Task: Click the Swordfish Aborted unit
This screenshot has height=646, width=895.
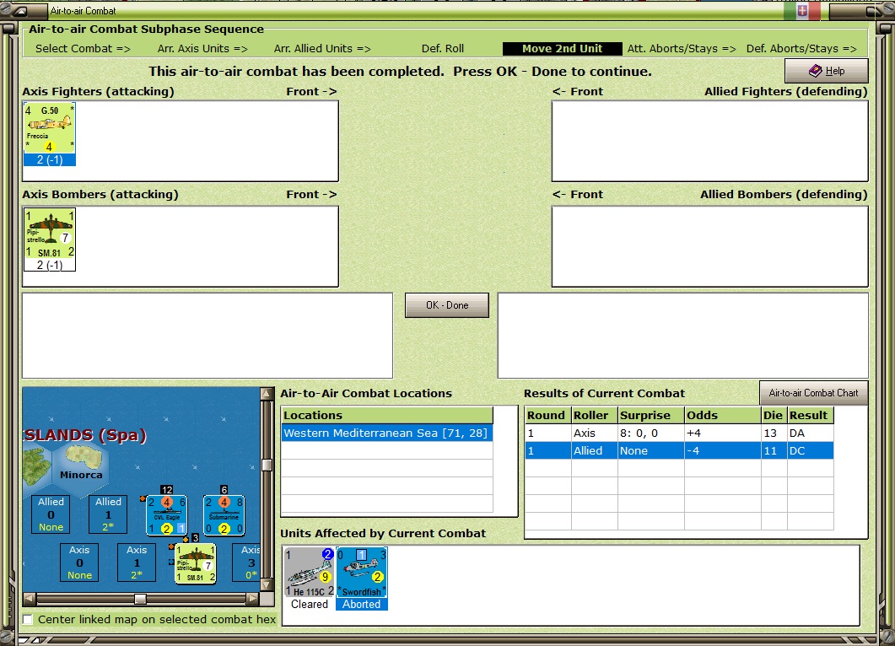Action: pyautogui.click(x=362, y=579)
